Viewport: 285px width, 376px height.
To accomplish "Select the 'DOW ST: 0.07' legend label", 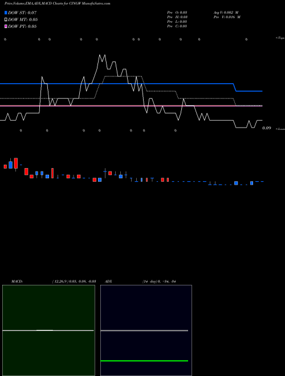I will 22,13.
